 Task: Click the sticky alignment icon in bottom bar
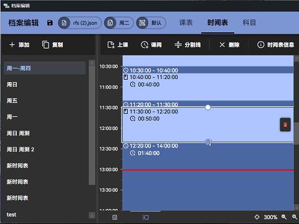[x=146, y=217]
